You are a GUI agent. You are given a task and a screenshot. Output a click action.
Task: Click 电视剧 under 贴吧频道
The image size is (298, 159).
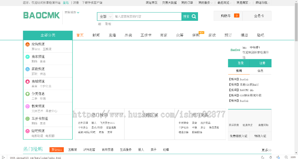point(50,136)
